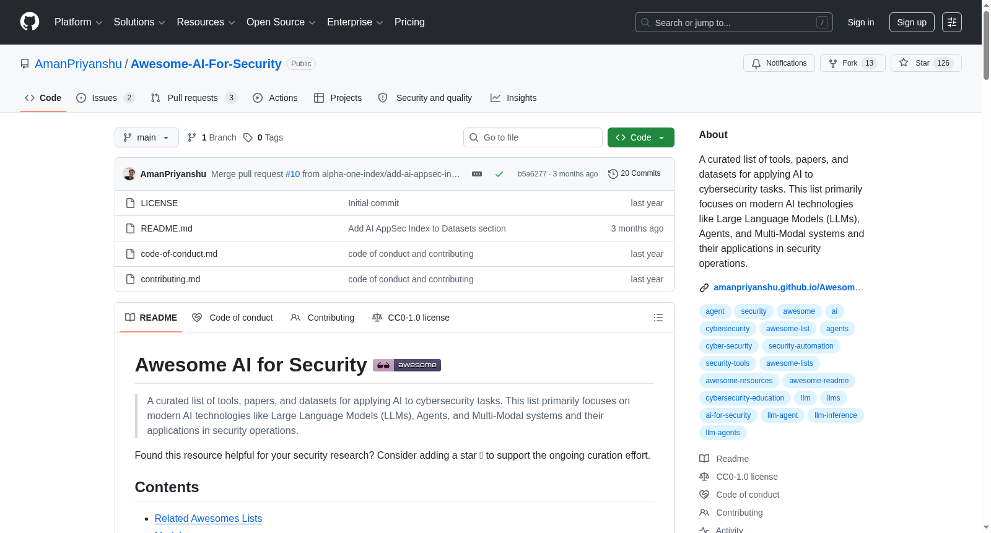
Task: Select the cybersecurity topic tag
Action: pos(727,329)
